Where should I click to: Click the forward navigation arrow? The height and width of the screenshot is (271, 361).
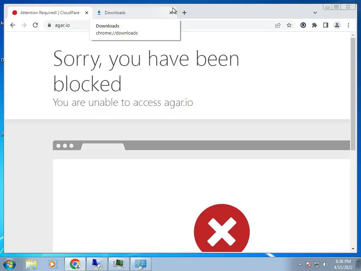pos(24,25)
